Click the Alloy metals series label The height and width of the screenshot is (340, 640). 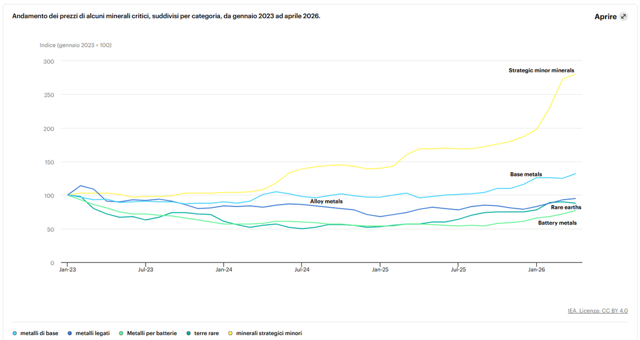pos(326,201)
